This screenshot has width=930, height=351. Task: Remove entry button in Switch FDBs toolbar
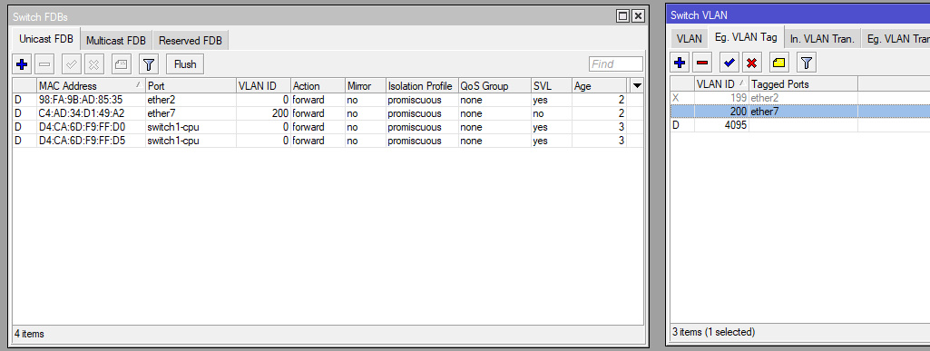(x=45, y=64)
